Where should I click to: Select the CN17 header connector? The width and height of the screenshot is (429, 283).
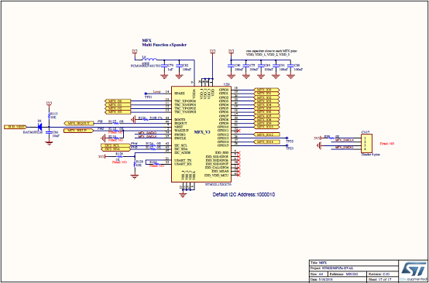point(366,143)
